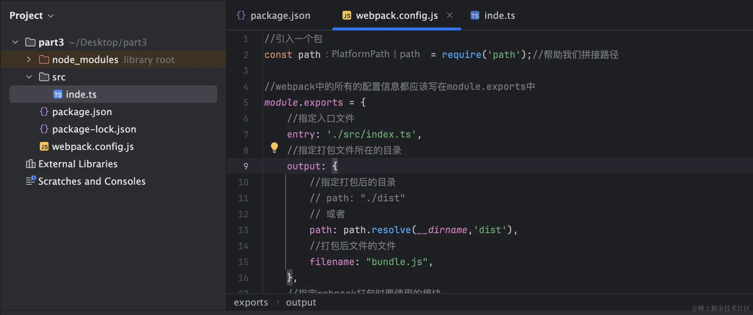Click the entry key on line 7
This screenshot has height=315, width=753.
pyautogui.click(x=301, y=134)
